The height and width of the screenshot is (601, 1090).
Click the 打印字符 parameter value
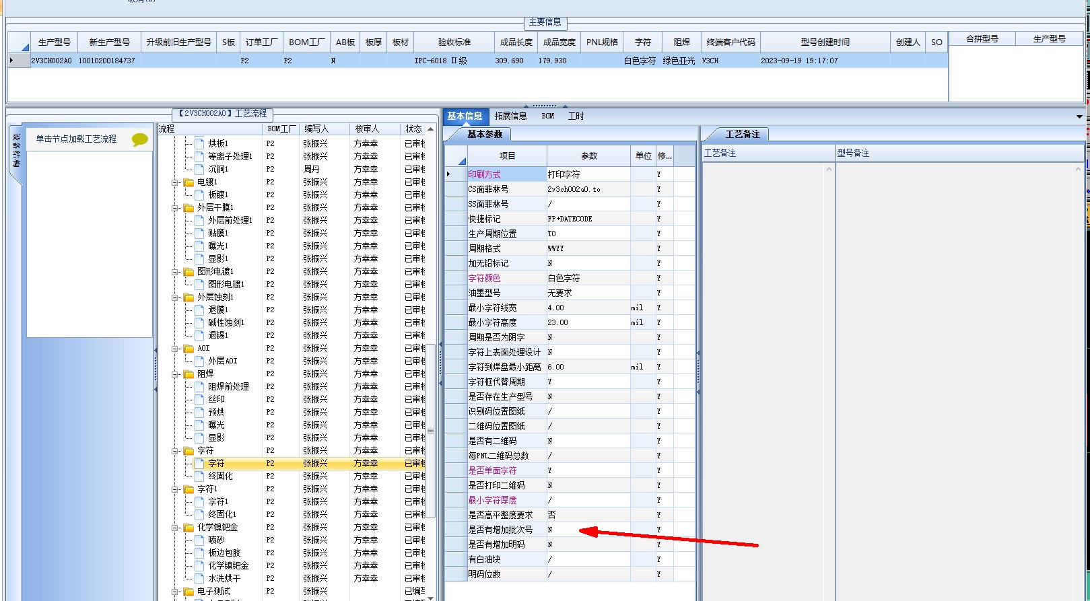588,174
